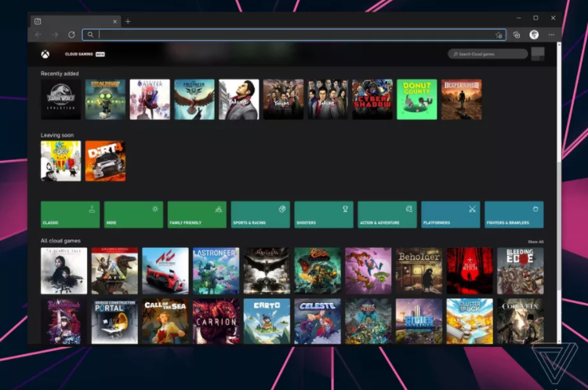Viewport: 588px width, 390px height.
Task: Close the current browser tab
Action: (x=114, y=22)
